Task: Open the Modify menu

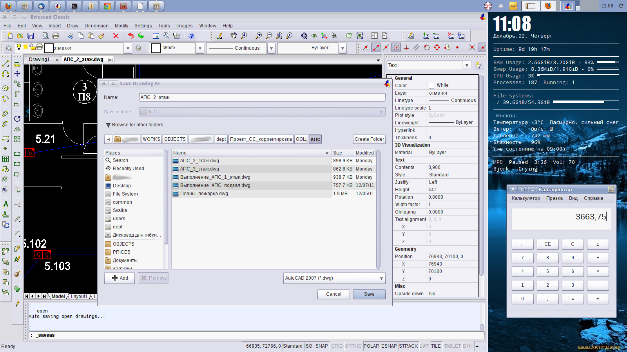Action: [121, 26]
